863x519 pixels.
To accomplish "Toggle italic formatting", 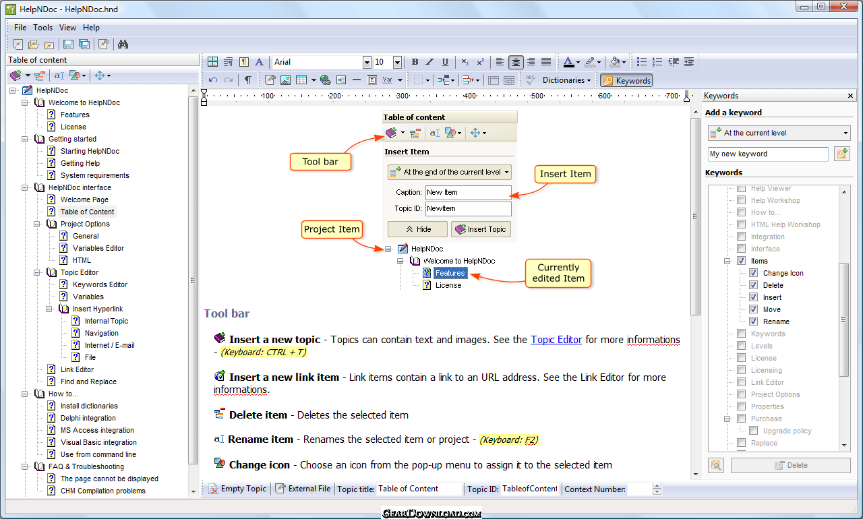I will click(x=430, y=62).
